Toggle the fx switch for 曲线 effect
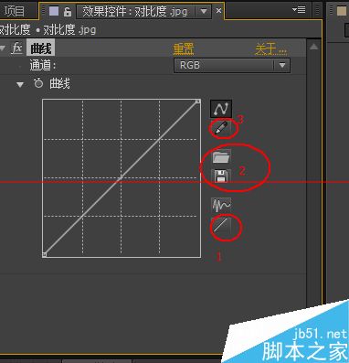 (16, 48)
